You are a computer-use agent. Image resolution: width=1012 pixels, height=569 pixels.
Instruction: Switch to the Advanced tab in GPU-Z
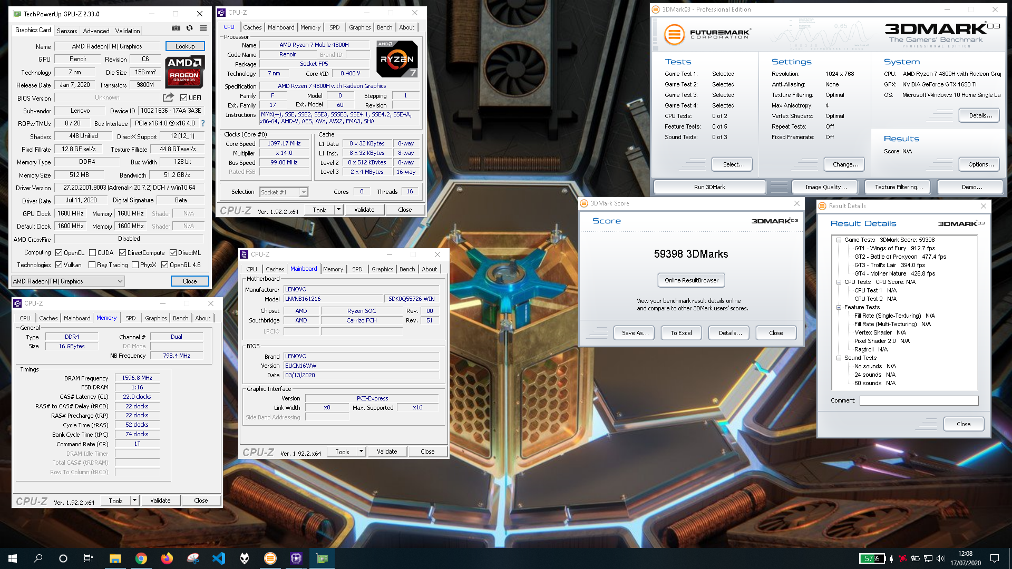(x=96, y=31)
